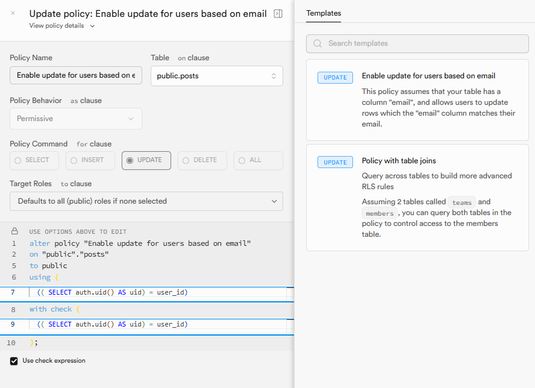Choose Enable update for users based on email template

418,100
